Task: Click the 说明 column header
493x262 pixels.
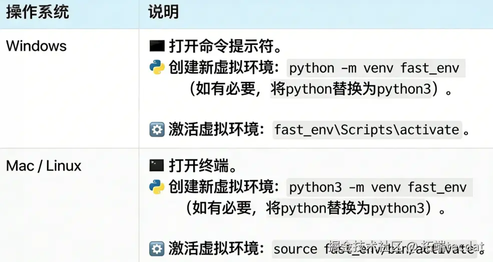Action: [x=163, y=12]
